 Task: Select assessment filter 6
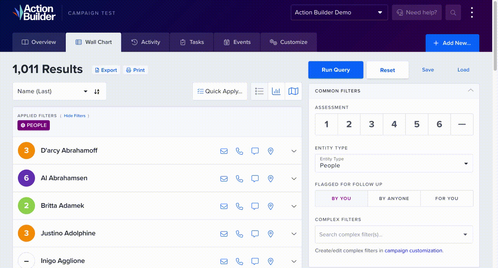pos(439,124)
